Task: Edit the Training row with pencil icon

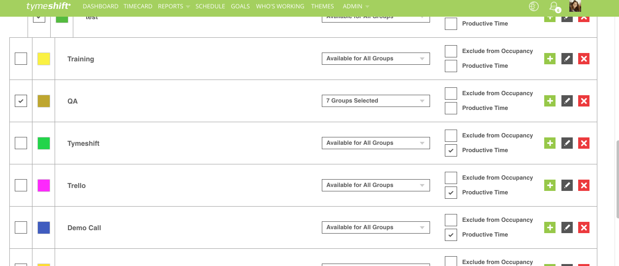Action: pyautogui.click(x=567, y=59)
